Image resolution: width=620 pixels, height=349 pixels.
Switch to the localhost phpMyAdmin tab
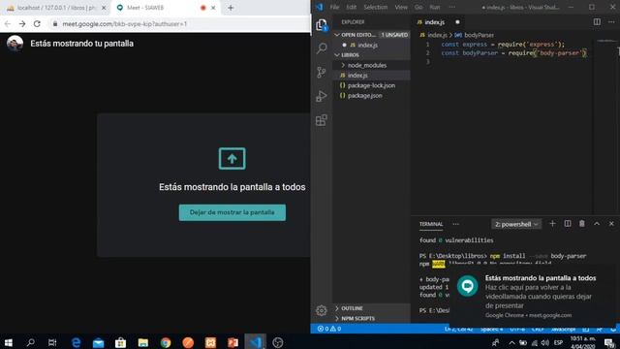(x=55, y=8)
